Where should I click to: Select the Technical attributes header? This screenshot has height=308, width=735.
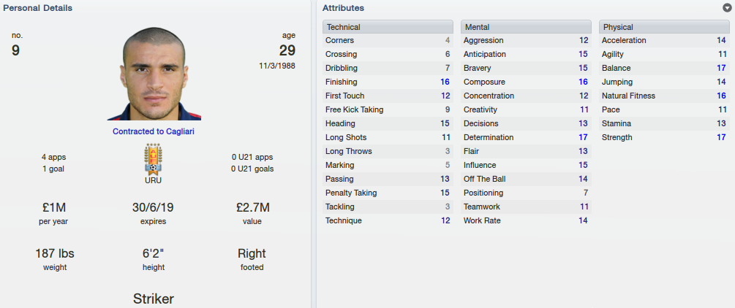(388, 27)
